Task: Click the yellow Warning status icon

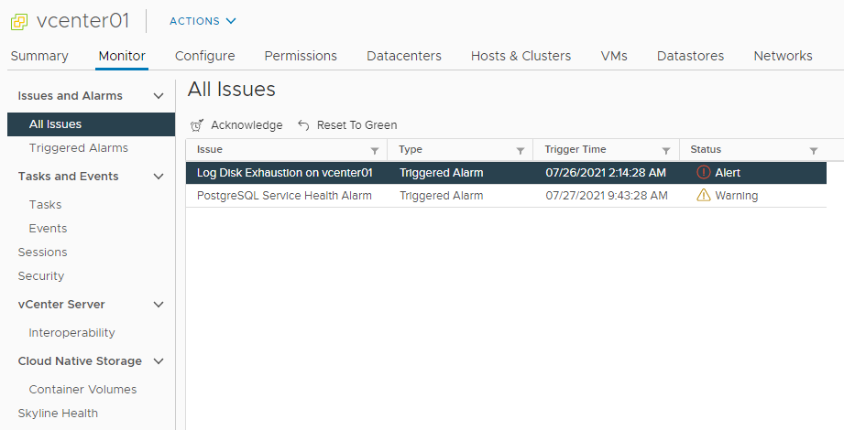Action: (x=704, y=196)
